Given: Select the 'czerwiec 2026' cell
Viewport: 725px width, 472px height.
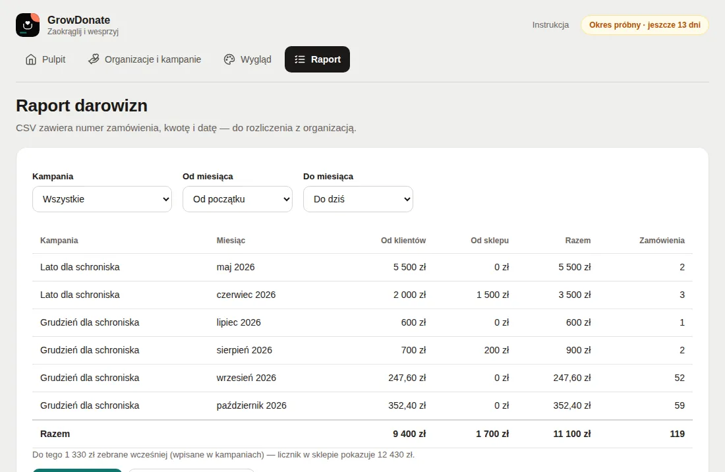Looking at the screenshot, I should 246,295.
